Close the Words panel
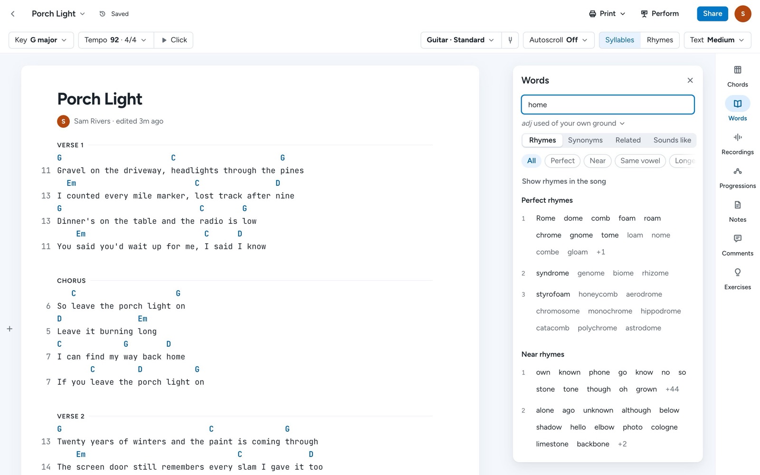 690,80
